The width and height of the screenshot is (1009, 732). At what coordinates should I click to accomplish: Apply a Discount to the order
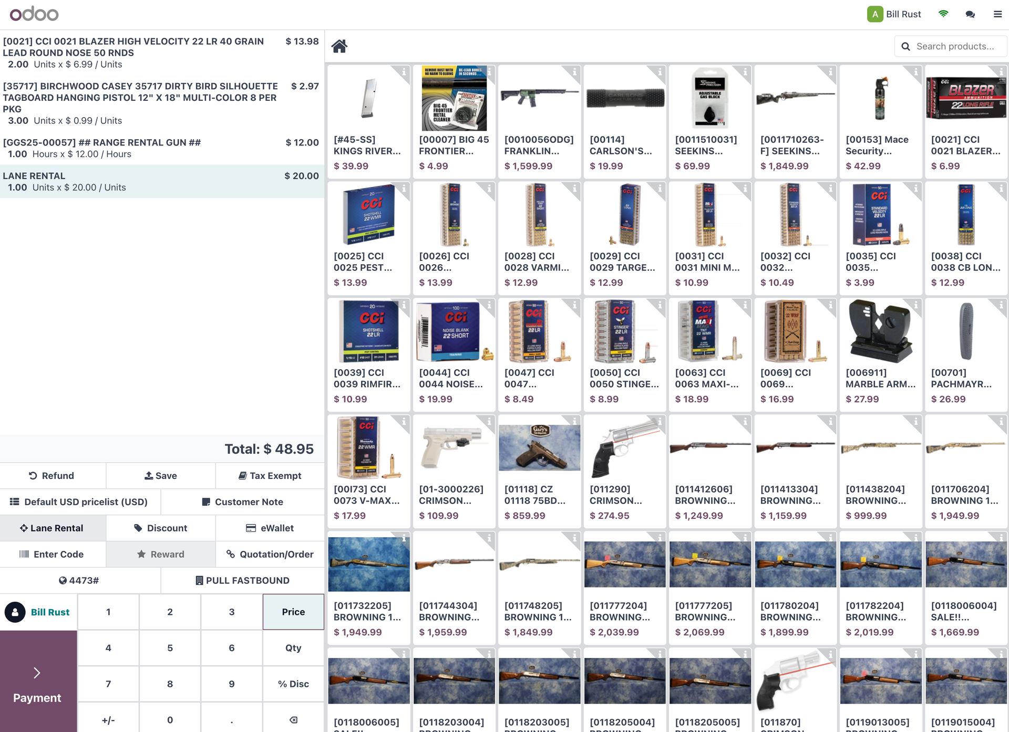(x=161, y=528)
